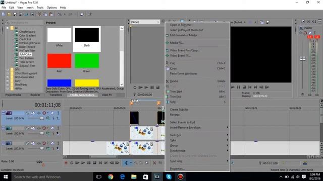
Task: Click the Cut scissors toolbar icon
Action: click(39, 14)
